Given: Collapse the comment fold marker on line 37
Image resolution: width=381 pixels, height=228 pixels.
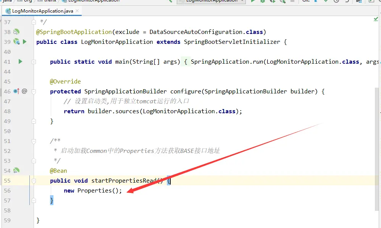Looking at the screenshot, I should (x=34, y=22).
